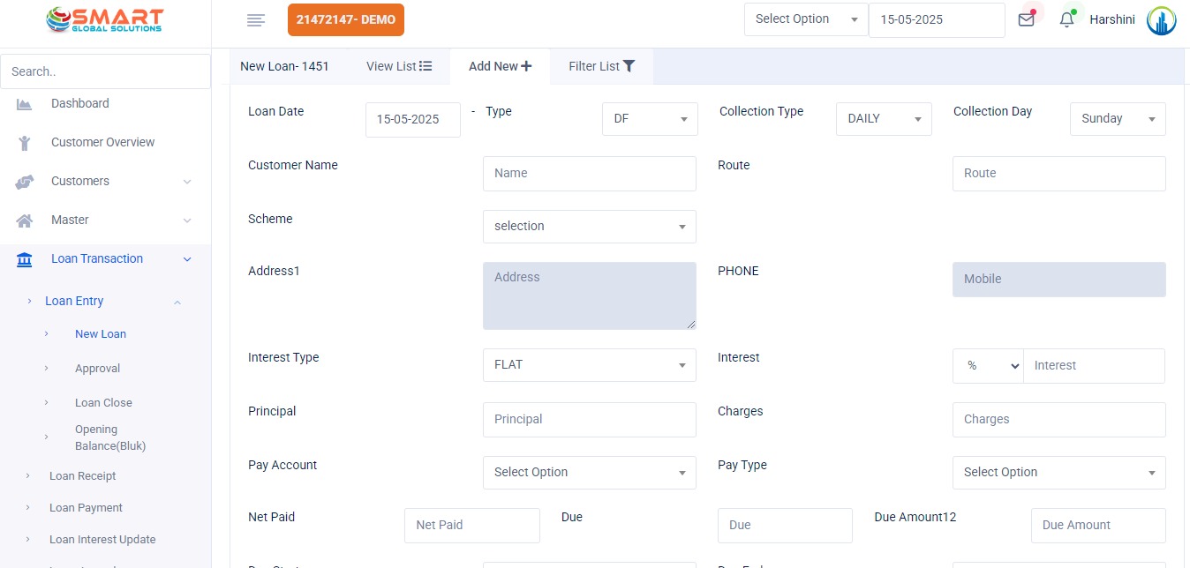Open Loan Receipt in sidebar
Screen dimensions: 1190x568
pos(83,476)
